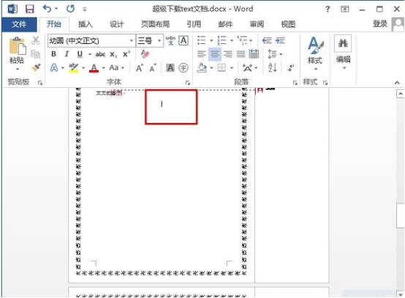Viewport: 405px width, 298px height.
Task: Switch to the 审阅 Review tab
Action: click(257, 24)
